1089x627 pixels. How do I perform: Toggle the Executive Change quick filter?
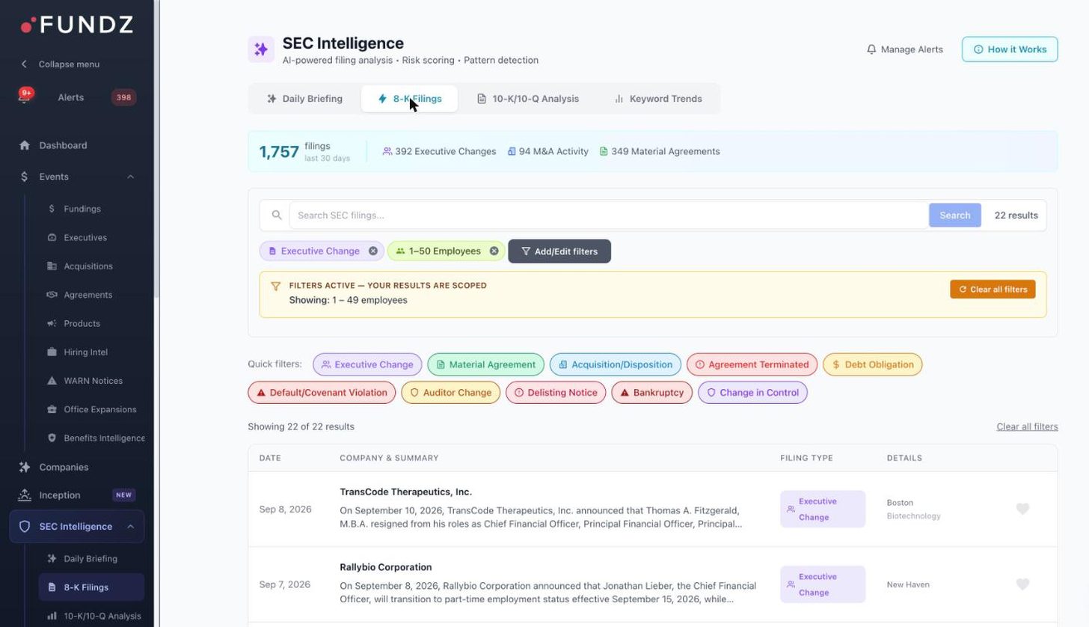pyautogui.click(x=367, y=365)
